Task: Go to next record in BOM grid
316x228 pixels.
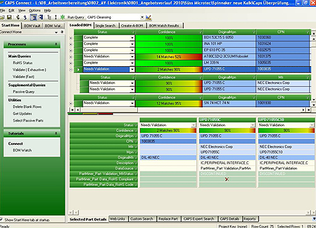Action: (303, 110)
